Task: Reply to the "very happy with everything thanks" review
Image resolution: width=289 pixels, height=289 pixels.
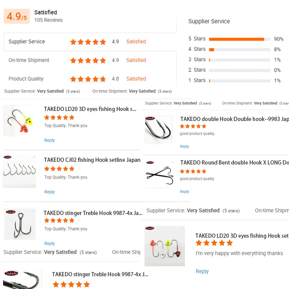Action: click(x=202, y=271)
